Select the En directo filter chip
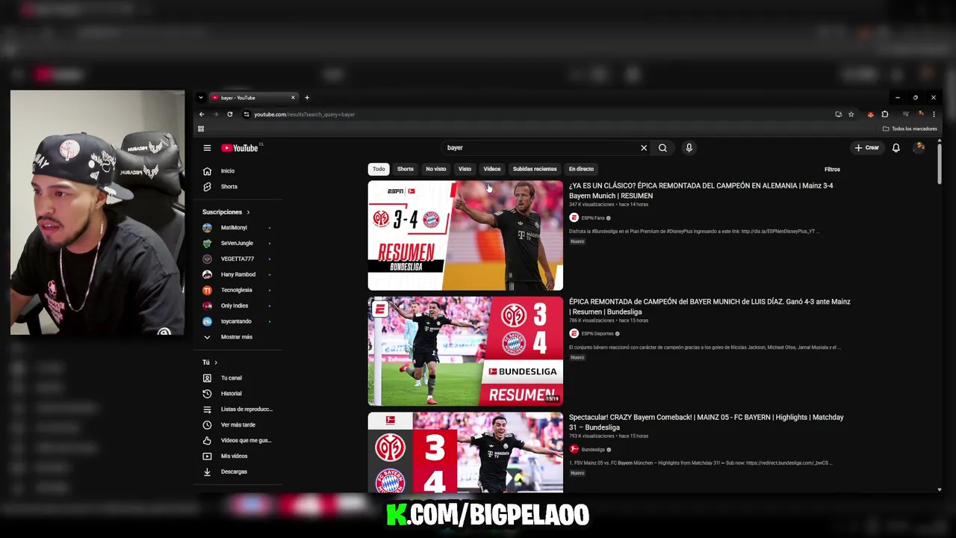This screenshot has width=956, height=538. 581,169
